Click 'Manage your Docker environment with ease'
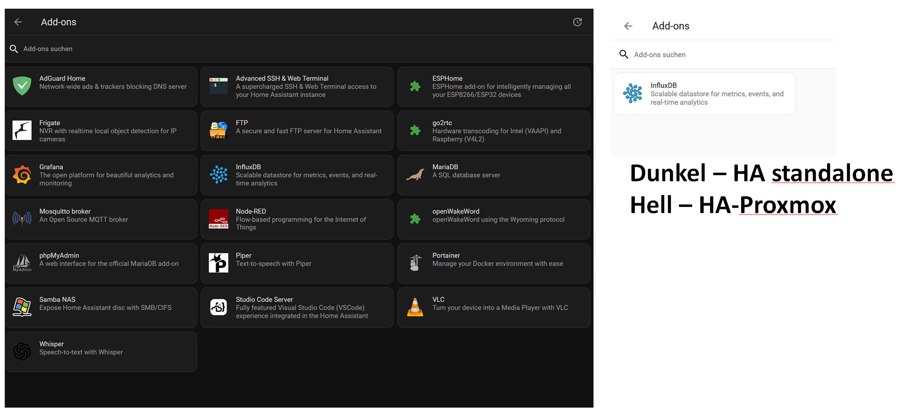Viewport: 914px width, 419px height. [498, 263]
